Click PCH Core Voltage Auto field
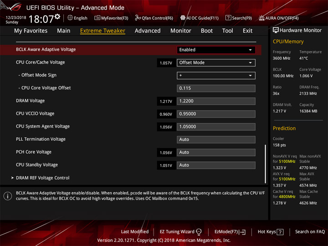Image resolution: width=328 pixels, height=246 pixels. point(216,152)
